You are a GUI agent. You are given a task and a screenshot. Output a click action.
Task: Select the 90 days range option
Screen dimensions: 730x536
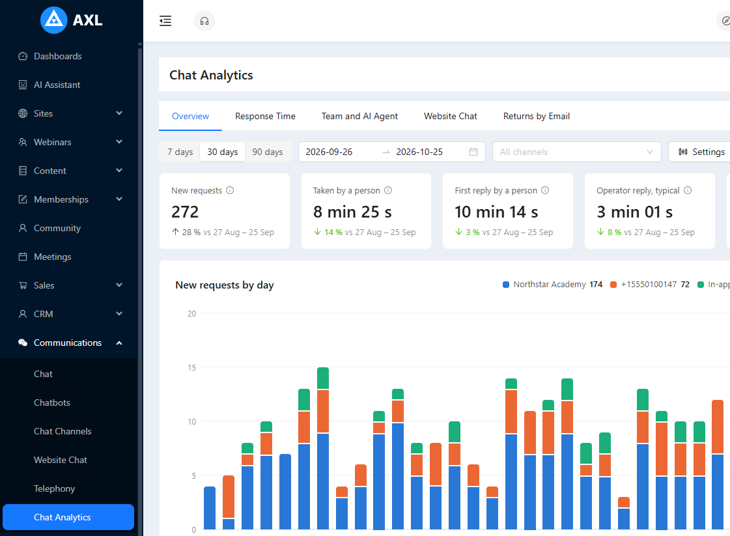pyautogui.click(x=268, y=152)
